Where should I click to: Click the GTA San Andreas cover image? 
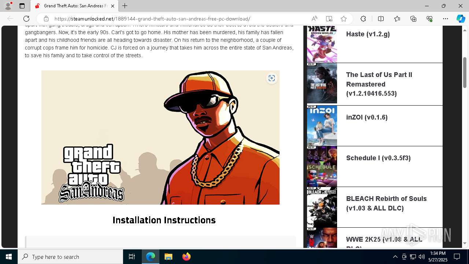(x=160, y=137)
